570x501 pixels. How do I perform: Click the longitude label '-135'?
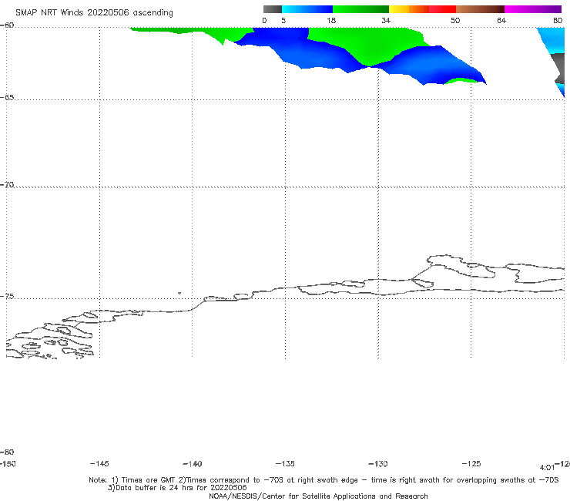click(285, 463)
